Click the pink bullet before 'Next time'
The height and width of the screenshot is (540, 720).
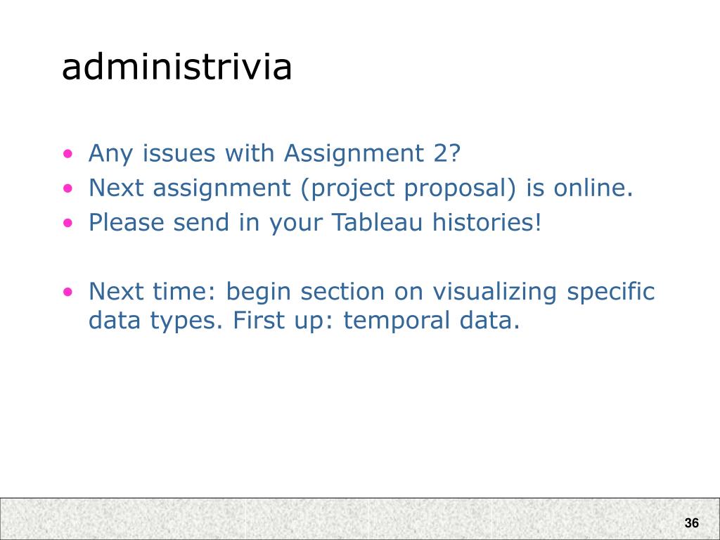click(68, 292)
